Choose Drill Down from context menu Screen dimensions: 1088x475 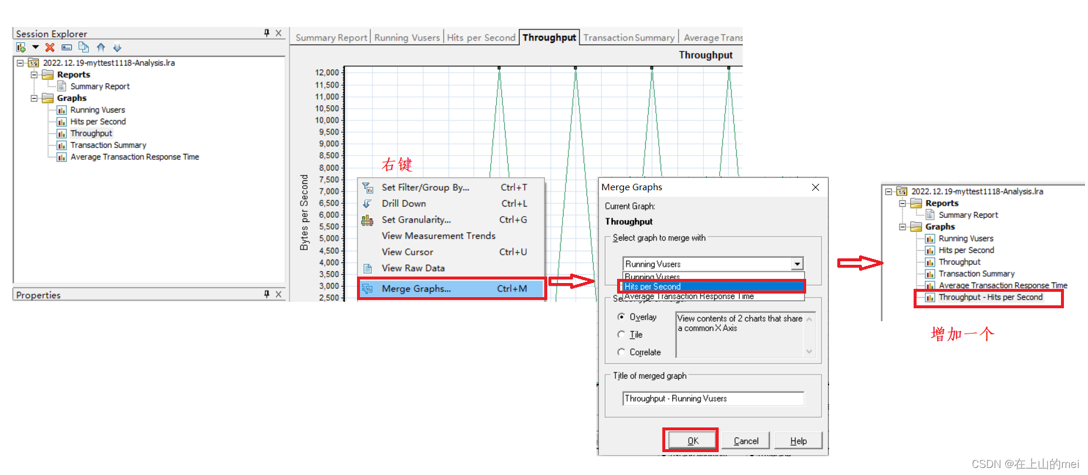452,204
